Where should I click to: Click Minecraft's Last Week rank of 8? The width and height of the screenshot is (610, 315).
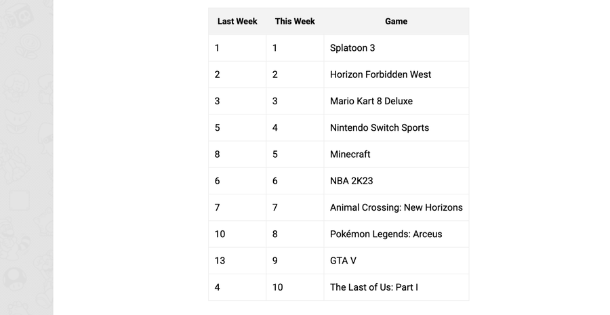coord(218,154)
